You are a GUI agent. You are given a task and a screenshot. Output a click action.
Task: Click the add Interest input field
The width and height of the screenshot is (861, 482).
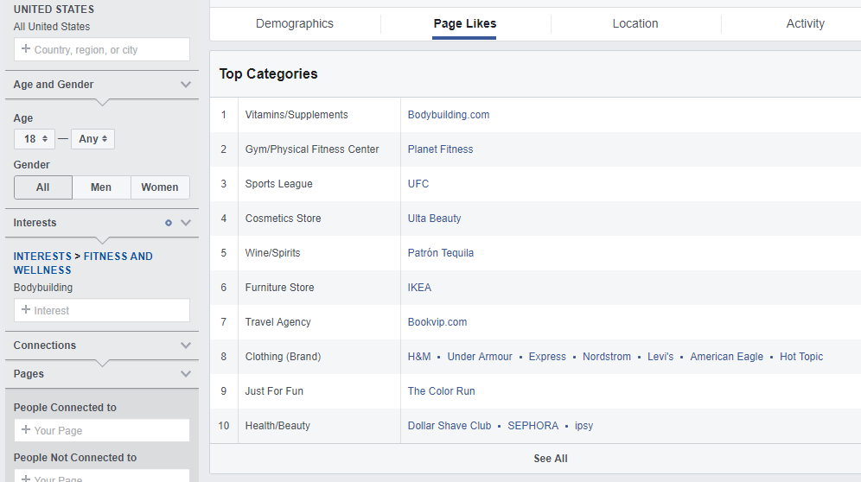pyautogui.click(x=102, y=310)
